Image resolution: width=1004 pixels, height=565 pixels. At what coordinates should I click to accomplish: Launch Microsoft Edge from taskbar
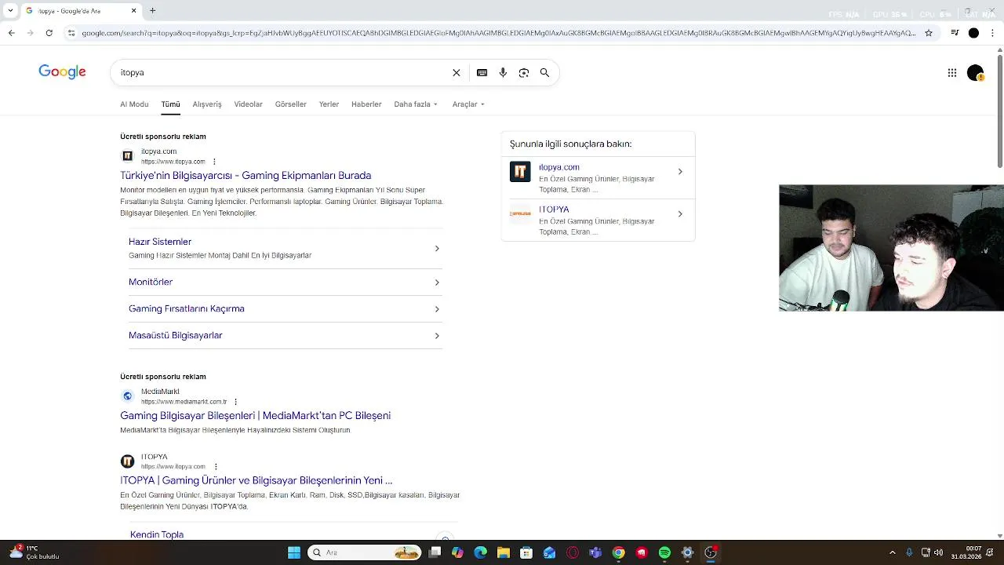(481, 552)
